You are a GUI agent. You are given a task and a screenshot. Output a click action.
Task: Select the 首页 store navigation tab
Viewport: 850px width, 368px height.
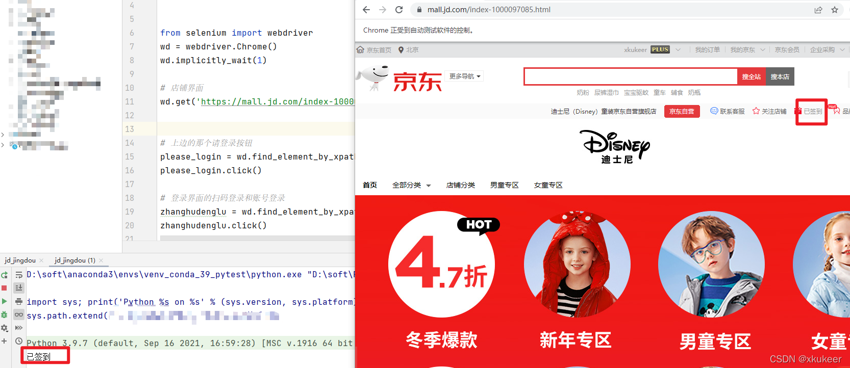pyautogui.click(x=370, y=185)
